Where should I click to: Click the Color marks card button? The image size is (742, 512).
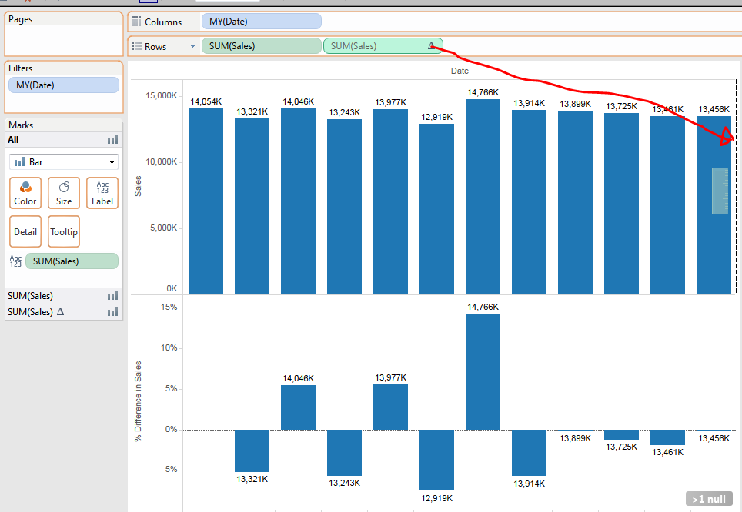[x=25, y=193]
